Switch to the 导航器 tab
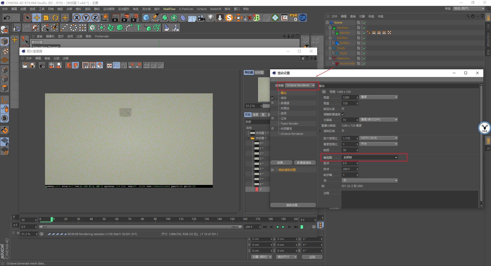 pyautogui.click(x=249, y=73)
